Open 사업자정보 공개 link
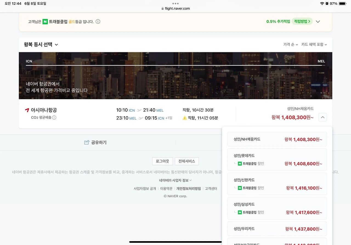The height and width of the screenshot is (245, 351). click(x=145, y=189)
